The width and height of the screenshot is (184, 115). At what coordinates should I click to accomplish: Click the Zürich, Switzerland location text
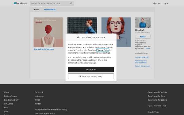click(143, 33)
